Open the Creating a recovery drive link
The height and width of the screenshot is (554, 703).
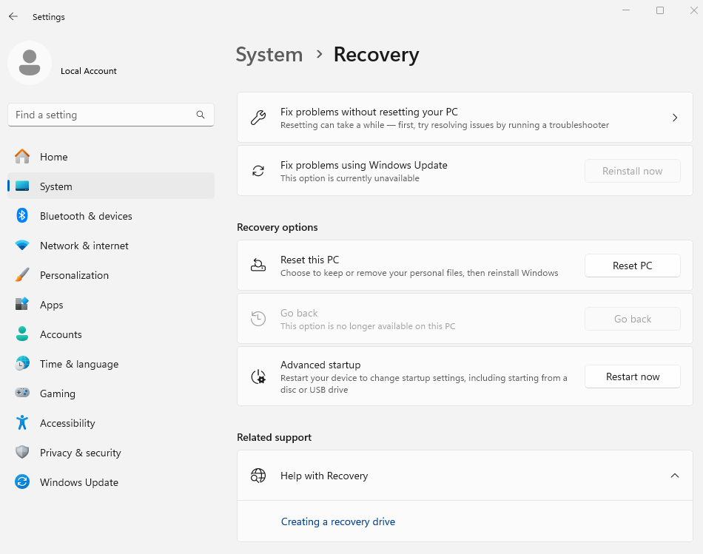pyautogui.click(x=338, y=521)
